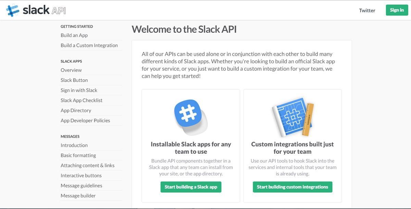Click the Use our API tools description text
This screenshot has width=411, height=209.
coord(292,167)
